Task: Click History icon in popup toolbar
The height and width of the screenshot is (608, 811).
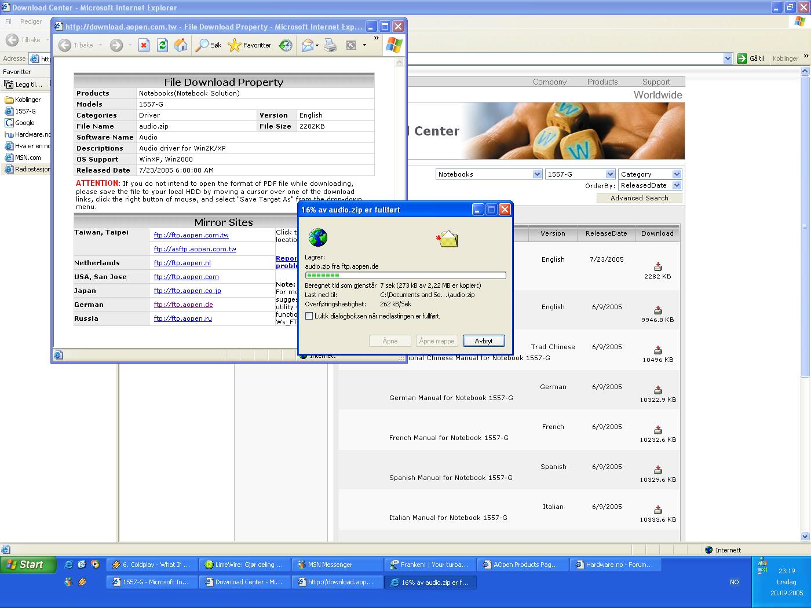Action: click(x=286, y=45)
